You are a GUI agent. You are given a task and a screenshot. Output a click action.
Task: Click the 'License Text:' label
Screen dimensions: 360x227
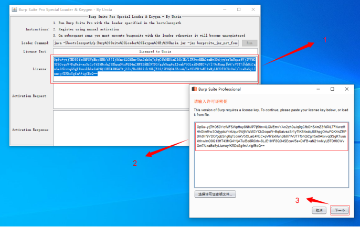[35, 51]
